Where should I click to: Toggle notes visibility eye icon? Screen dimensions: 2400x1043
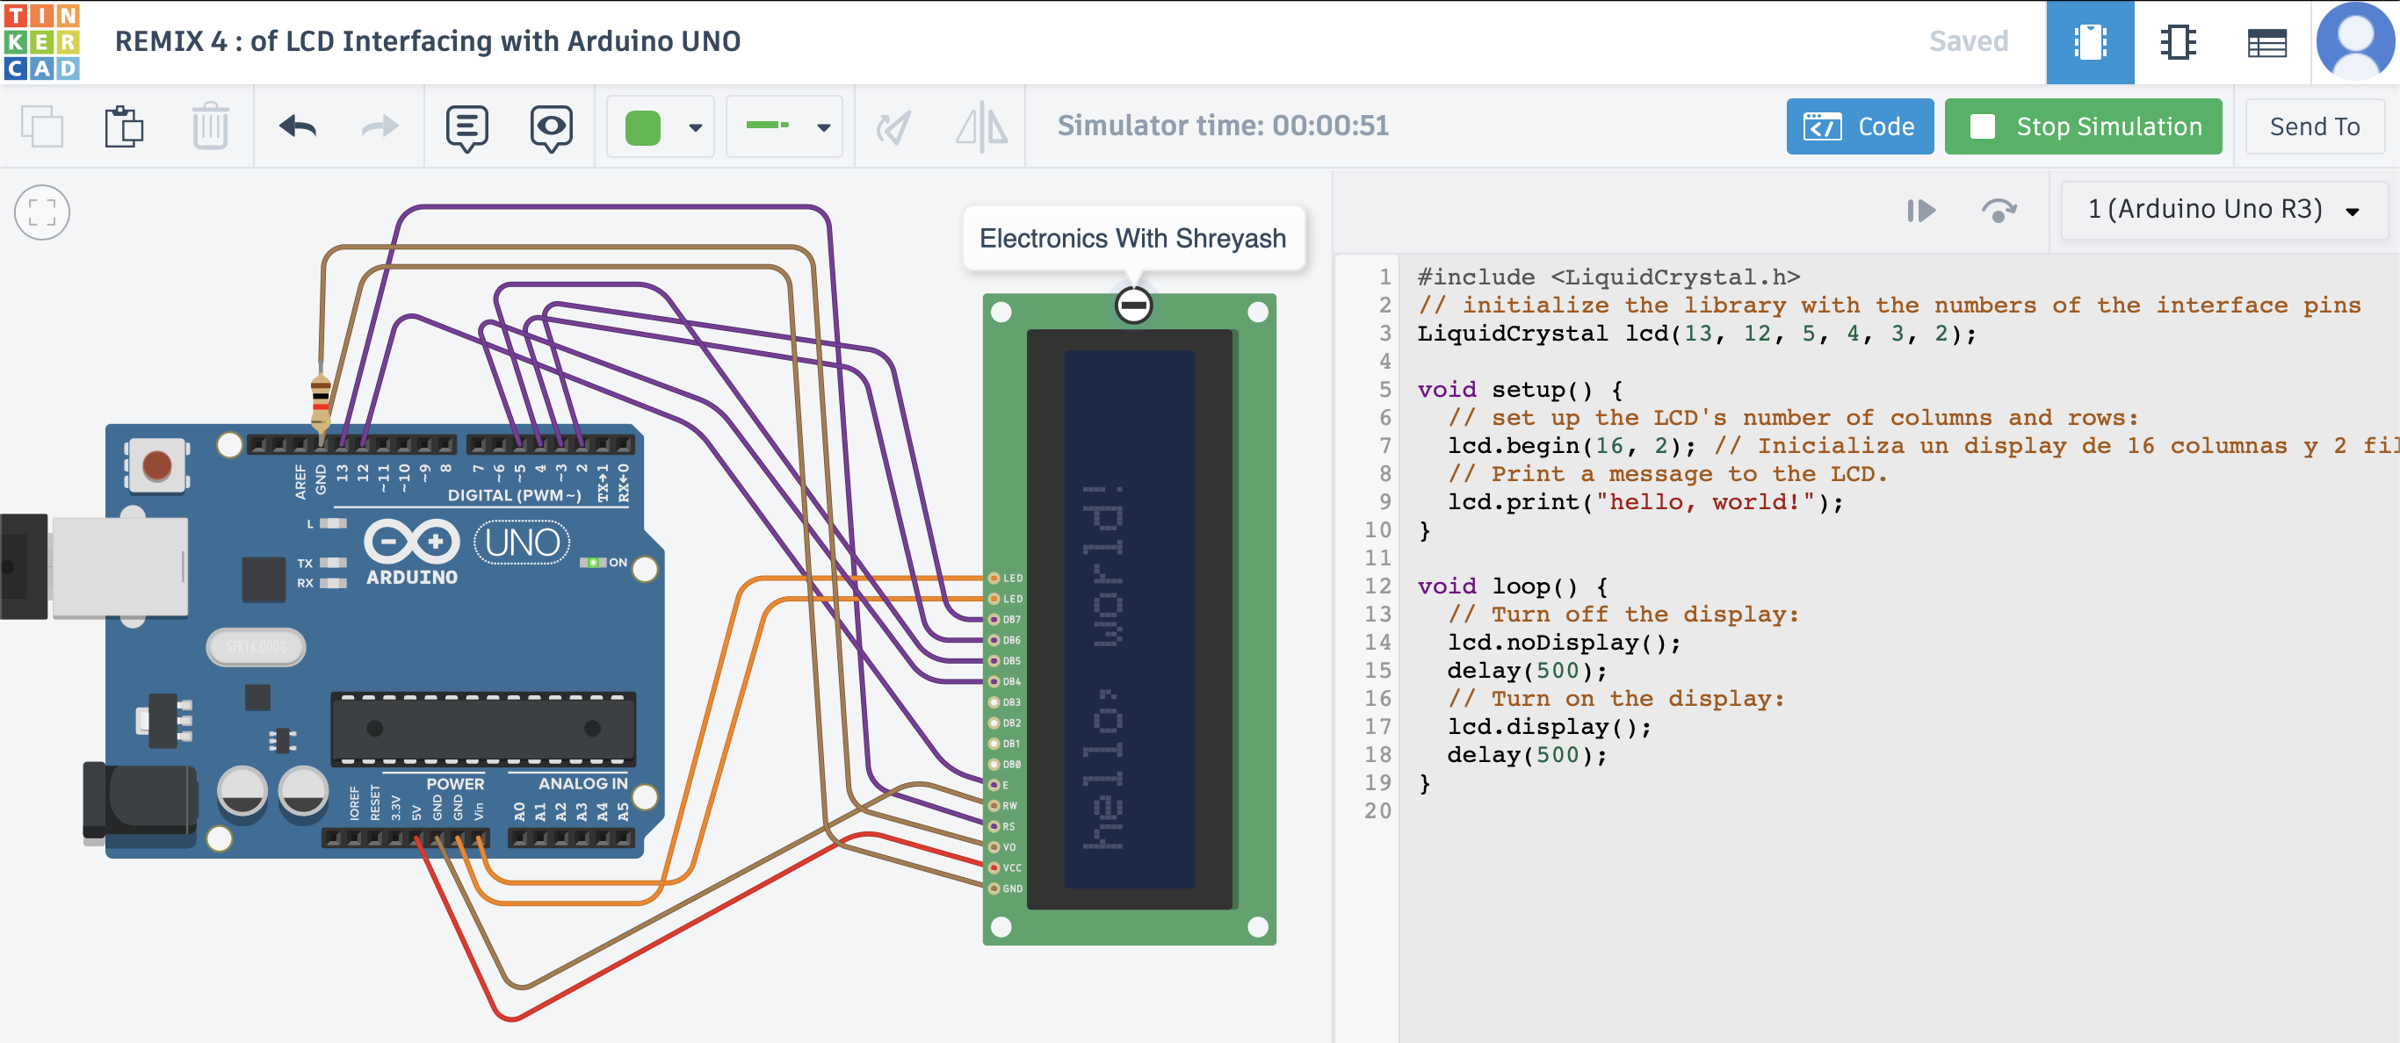552,126
